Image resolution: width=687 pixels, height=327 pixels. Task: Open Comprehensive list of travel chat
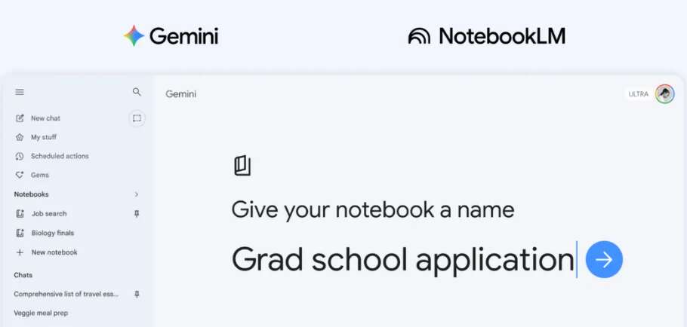click(x=66, y=294)
